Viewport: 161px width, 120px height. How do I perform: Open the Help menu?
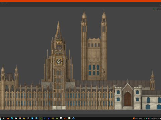(7, 3)
